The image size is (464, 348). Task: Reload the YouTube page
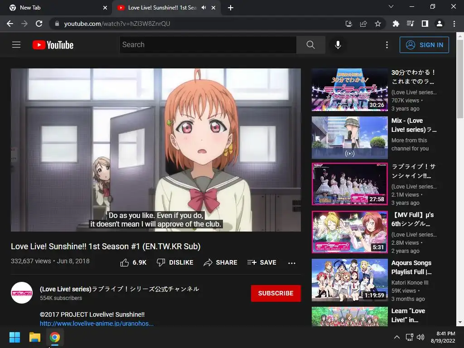[39, 24]
